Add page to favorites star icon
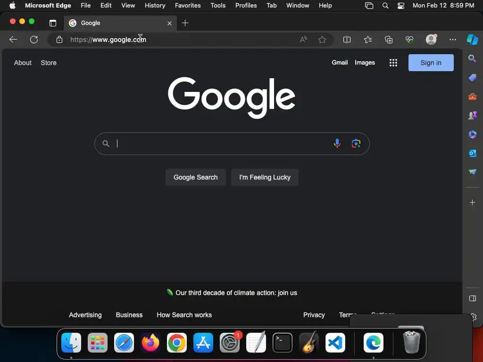The height and width of the screenshot is (362, 483). coord(322,40)
